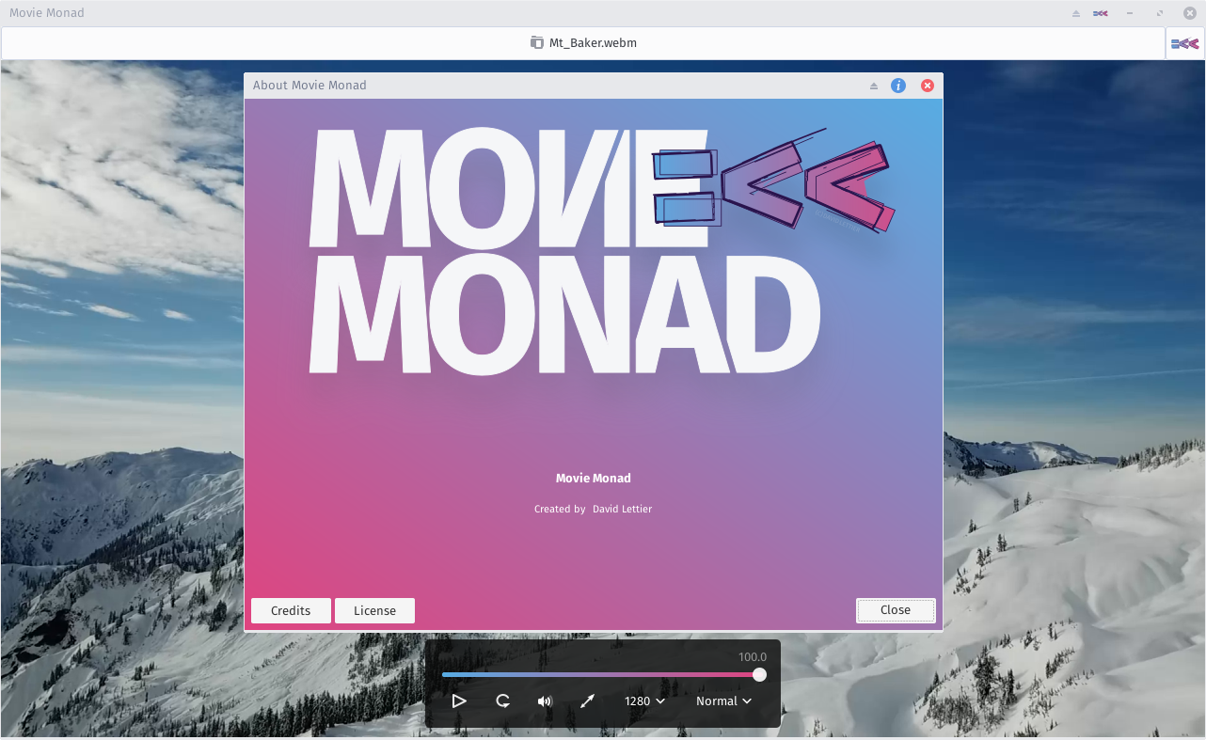Close the Movie Monad main window

click(x=1189, y=13)
